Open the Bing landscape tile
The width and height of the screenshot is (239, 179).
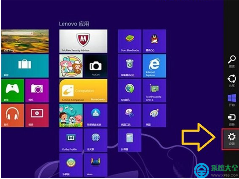pos(25,41)
